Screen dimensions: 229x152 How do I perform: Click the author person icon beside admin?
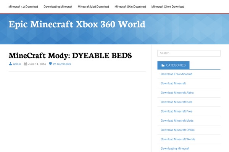click(x=10, y=64)
